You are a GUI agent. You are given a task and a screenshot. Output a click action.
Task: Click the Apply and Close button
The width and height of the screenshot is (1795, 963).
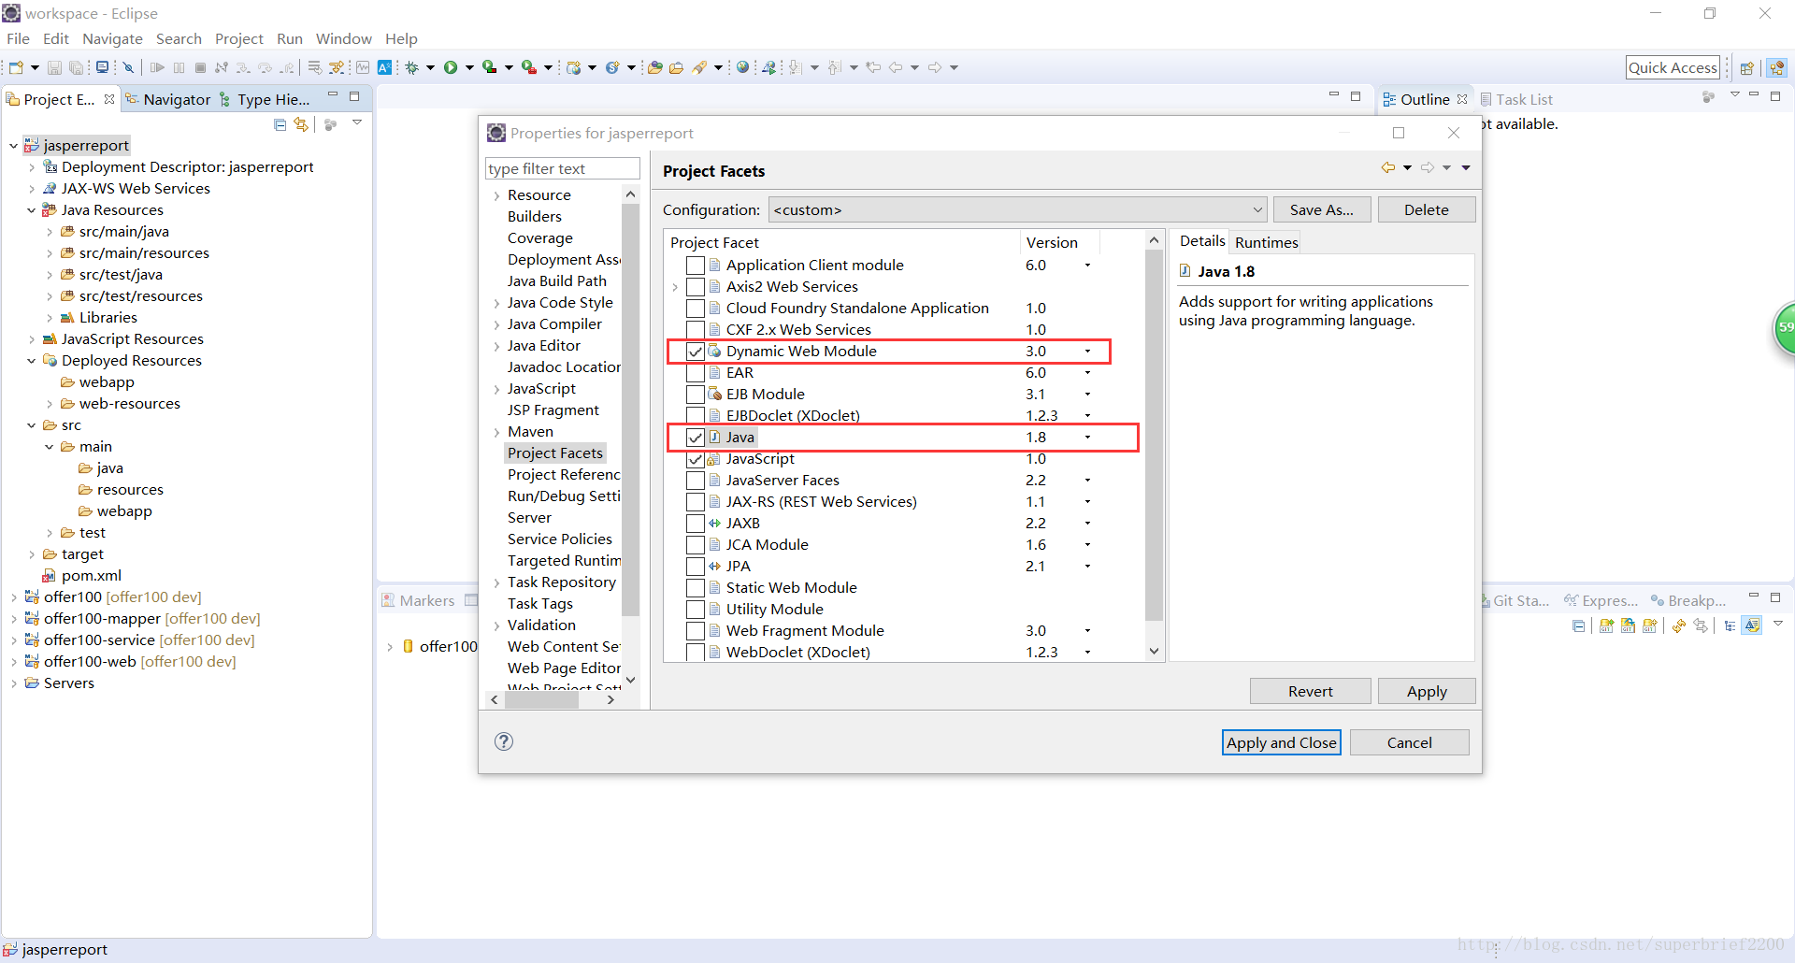(1281, 742)
